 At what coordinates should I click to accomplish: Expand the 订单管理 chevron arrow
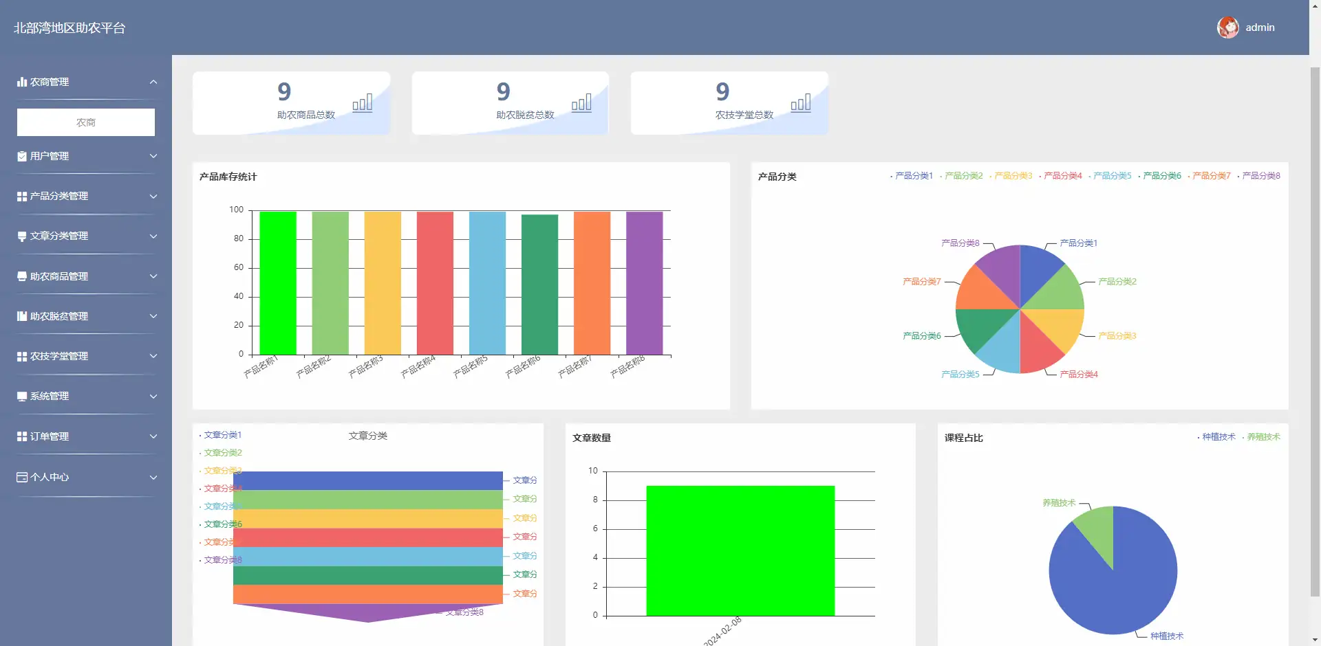(x=153, y=436)
